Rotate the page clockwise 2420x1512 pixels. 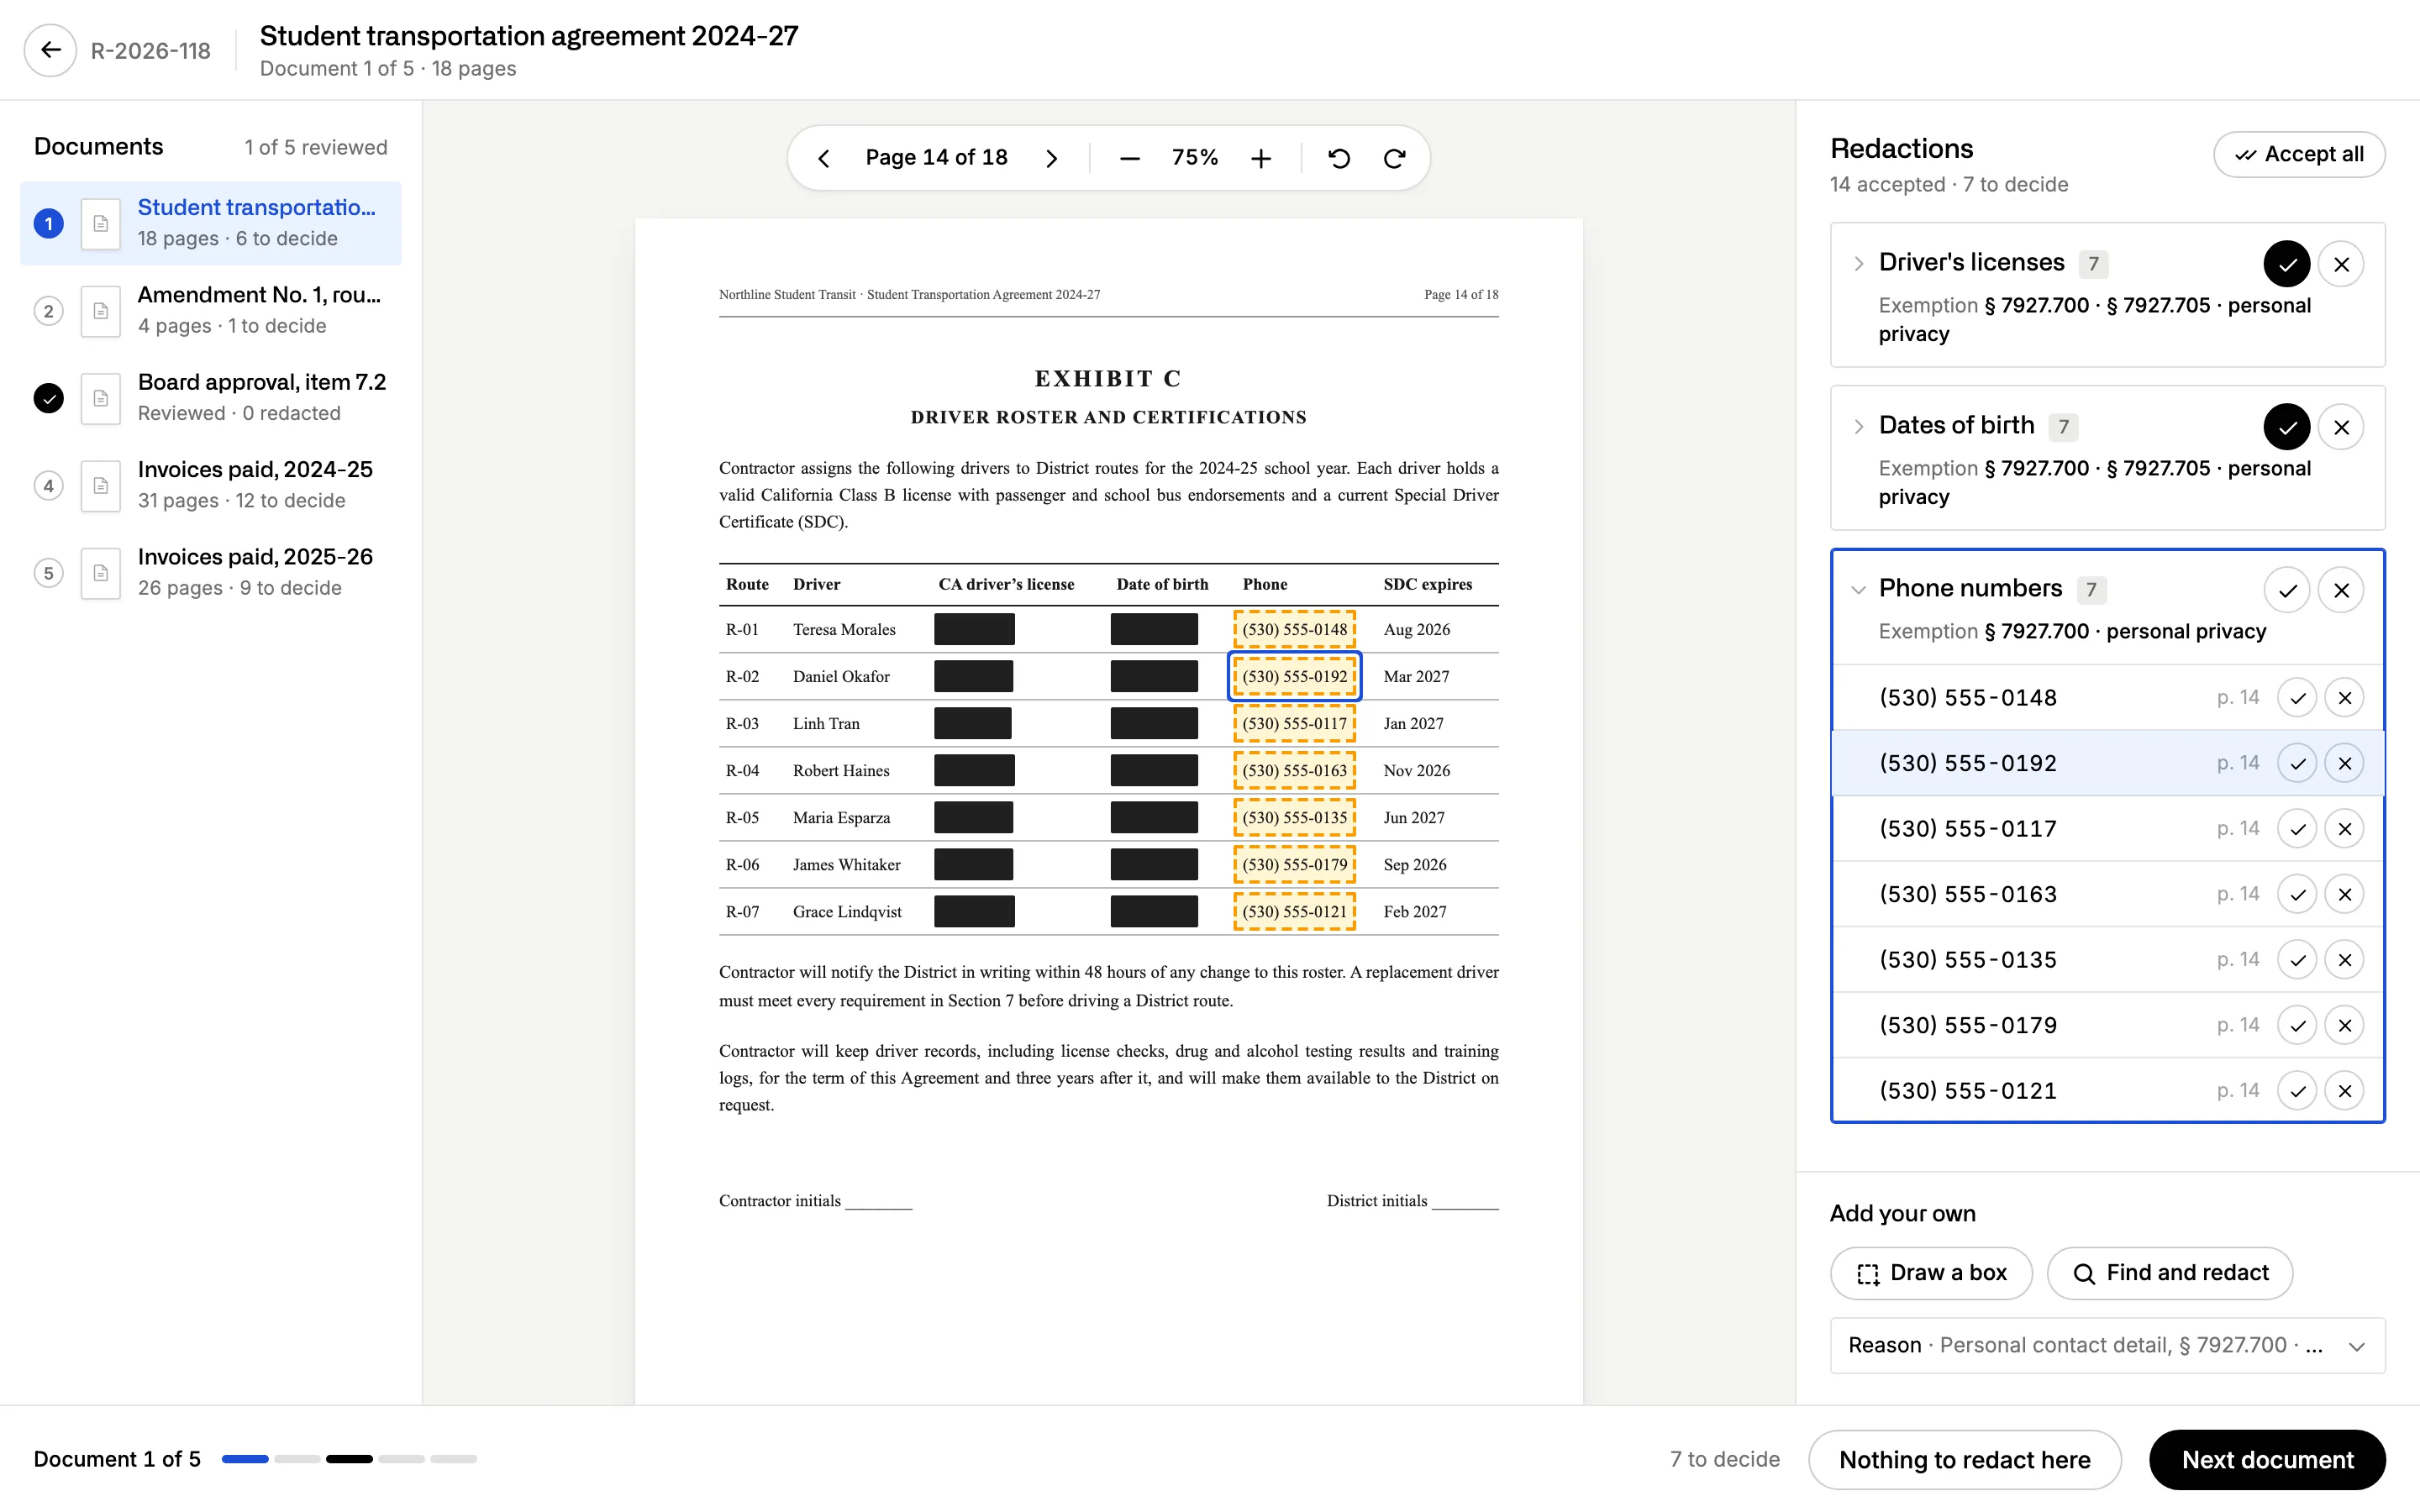click(1394, 158)
